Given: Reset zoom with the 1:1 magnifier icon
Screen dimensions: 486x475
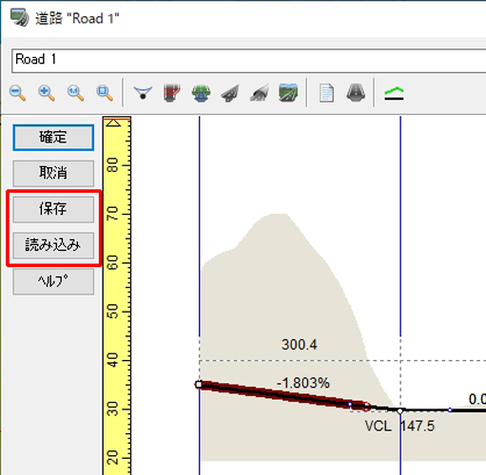Looking at the screenshot, I should (75, 93).
